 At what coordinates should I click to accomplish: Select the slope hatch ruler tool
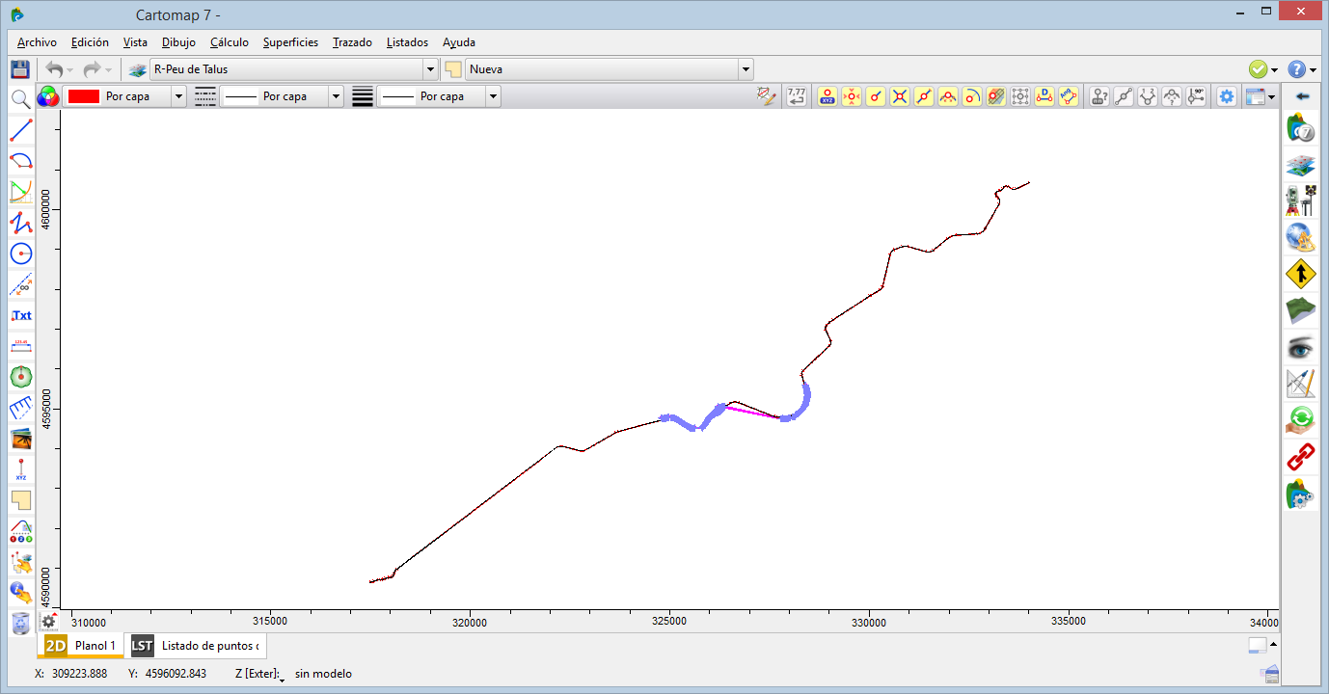click(21, 409)
